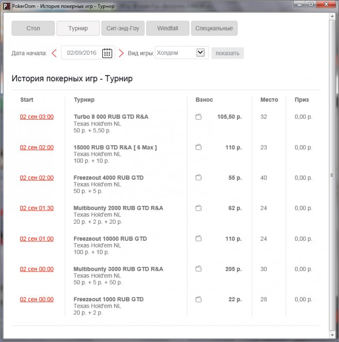Close the PokerDom window
Image resolution: width=339 pixels, height=342 pixels.
coord(326,4)
